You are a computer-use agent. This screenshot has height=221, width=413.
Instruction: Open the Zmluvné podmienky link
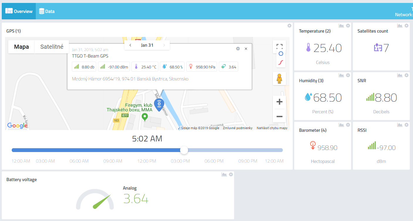point(237,128)
